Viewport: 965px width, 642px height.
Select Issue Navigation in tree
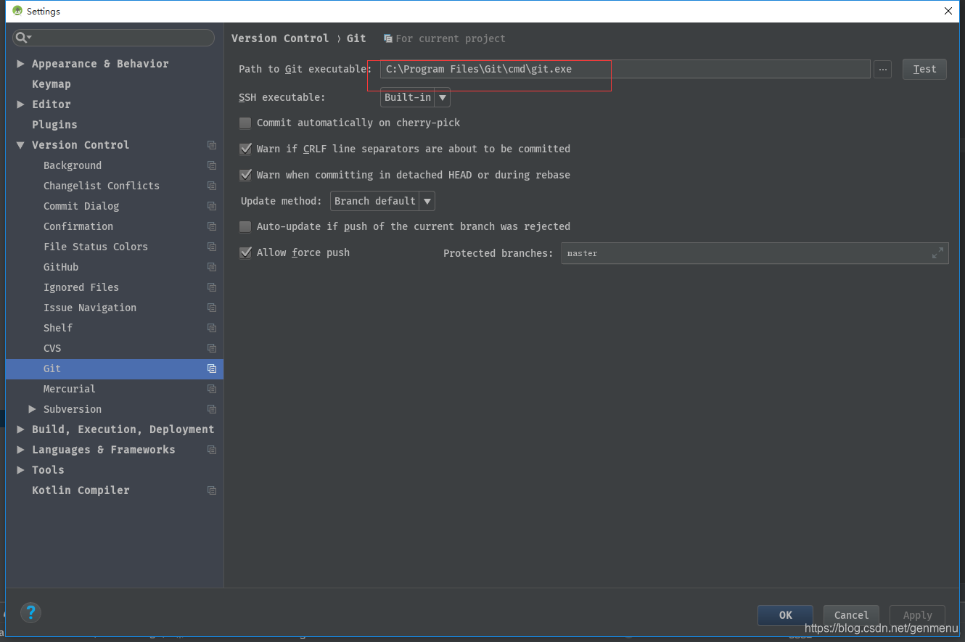(x=90, y=308)
